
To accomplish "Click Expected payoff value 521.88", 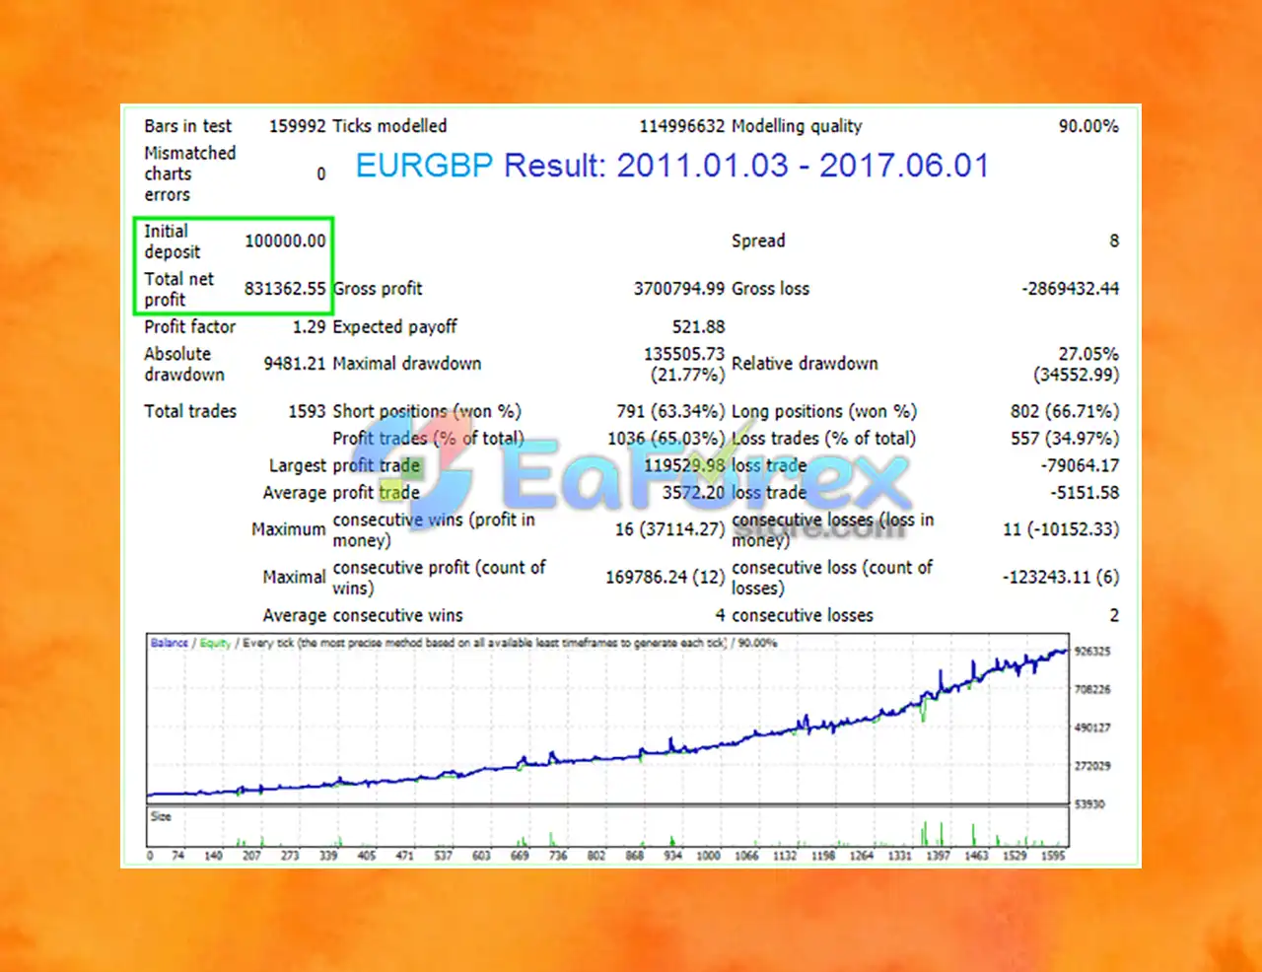I will (x=698, y=326).
